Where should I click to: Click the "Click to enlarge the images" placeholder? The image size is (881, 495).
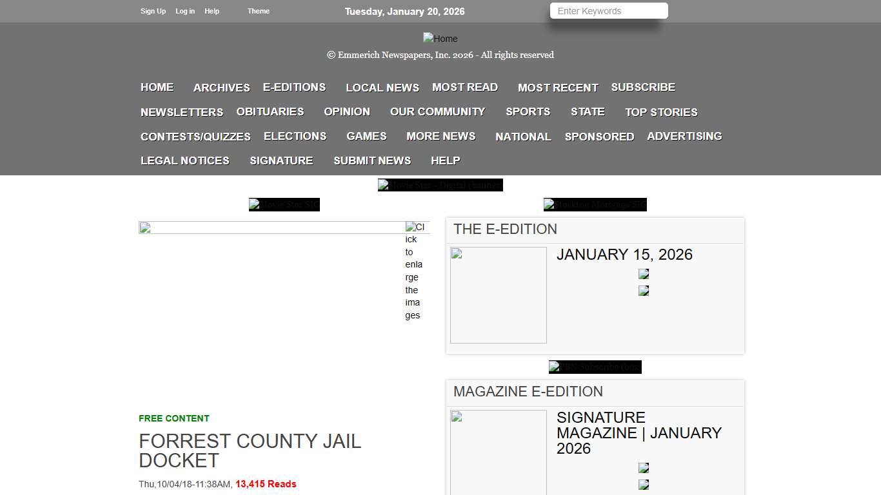coord(413,271)
